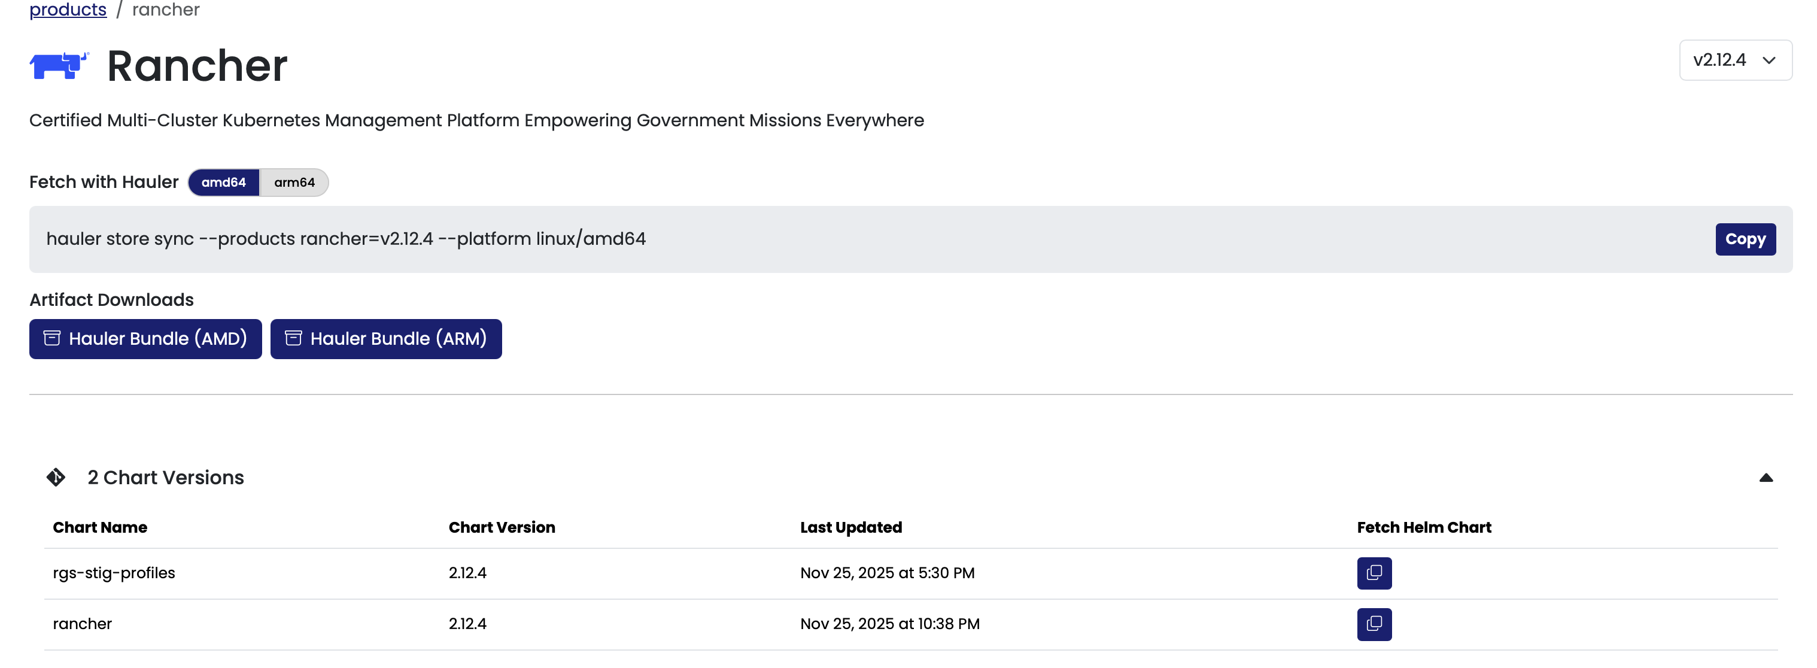1817x668 pixels.
Task: Click the Last Updated column header
Action: coord(850,527)
